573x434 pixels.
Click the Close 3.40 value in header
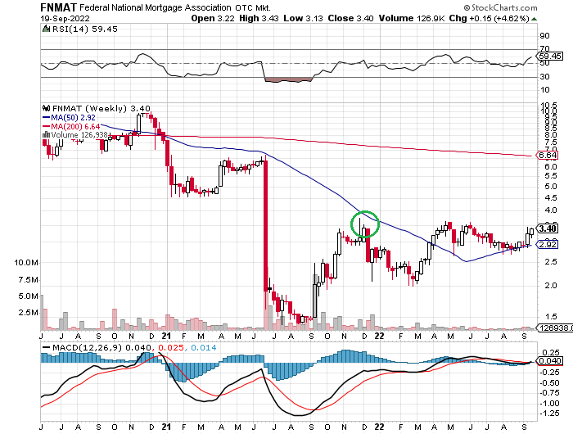coord(351,18)
